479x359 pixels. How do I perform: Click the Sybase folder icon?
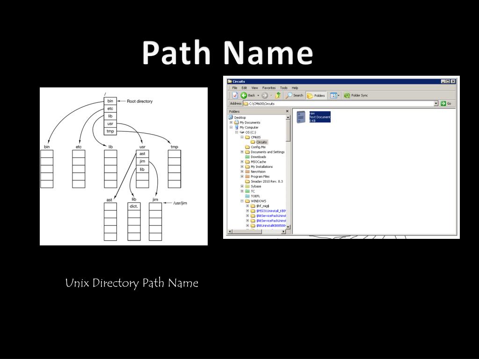[x=247, y=186]
